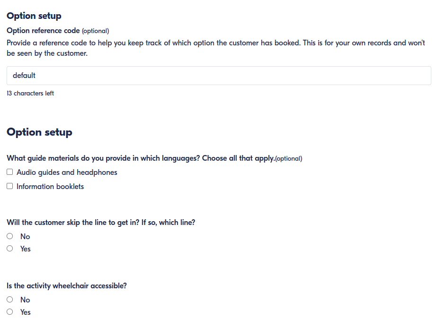Check the Audio guides and headphones checkbox
The image size is (438, 328).
pyautogui.click(x=10, y=172)
